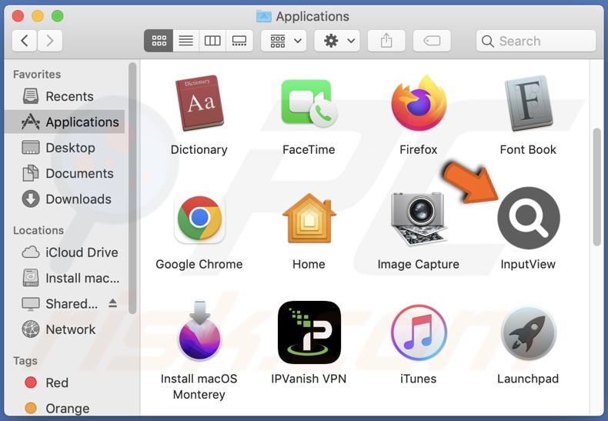Eject the Shared... volume
Viewport: 608px width, 421px height.
tap(113, 303)
